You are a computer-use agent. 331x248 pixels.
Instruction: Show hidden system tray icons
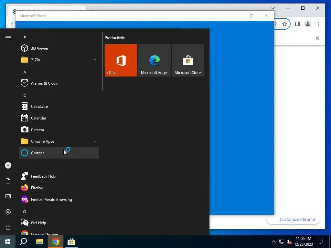[x=273, y=242]
